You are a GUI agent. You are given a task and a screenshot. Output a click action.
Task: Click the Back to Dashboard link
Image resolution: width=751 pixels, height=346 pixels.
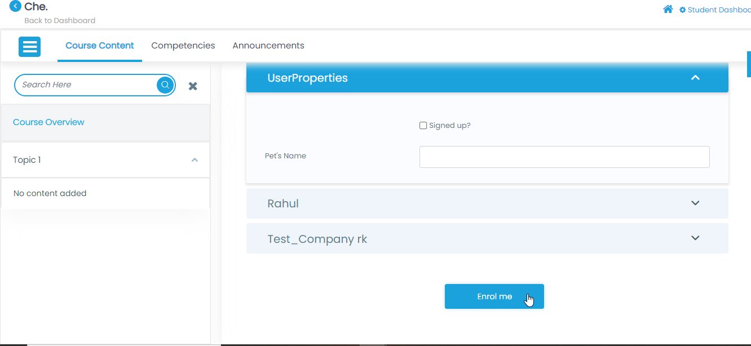60,21
